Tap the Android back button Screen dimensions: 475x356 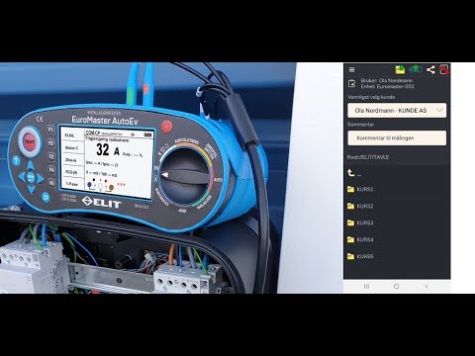[x=427, y=286]
